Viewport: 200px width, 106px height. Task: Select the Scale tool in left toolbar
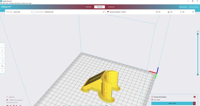(2, 50)
